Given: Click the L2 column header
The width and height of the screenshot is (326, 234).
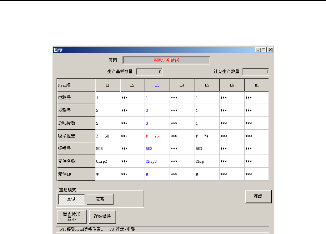Looking at the screenshot, I should (x=132, y=85).
